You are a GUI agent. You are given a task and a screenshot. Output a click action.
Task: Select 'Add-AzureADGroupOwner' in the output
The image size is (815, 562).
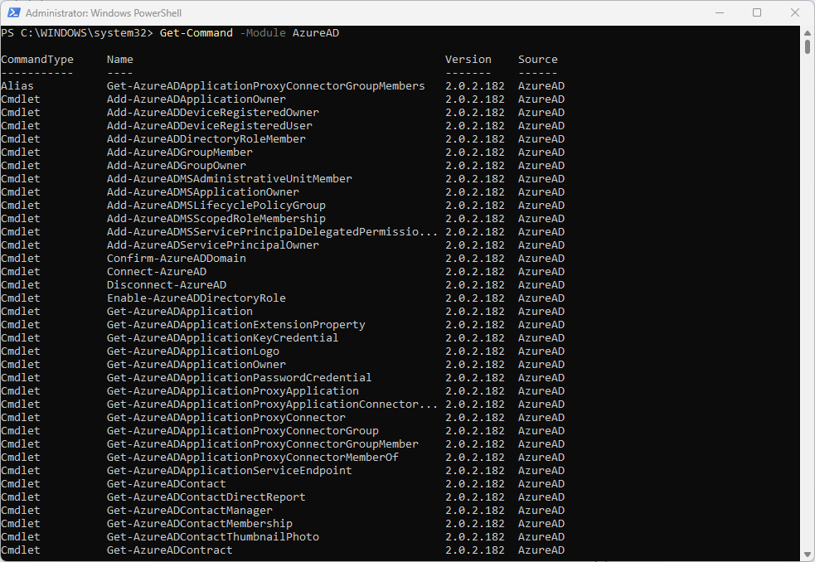click(177, 165)
